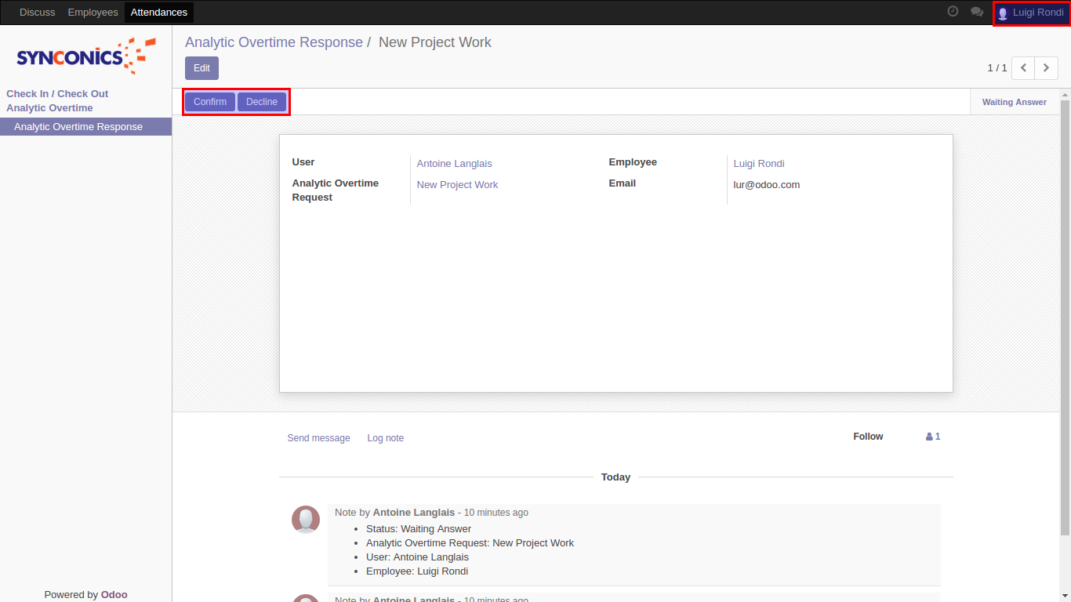Screen dimensions: 1071x602
Task: Confirm the overtime response
Action: coord(210,102)
